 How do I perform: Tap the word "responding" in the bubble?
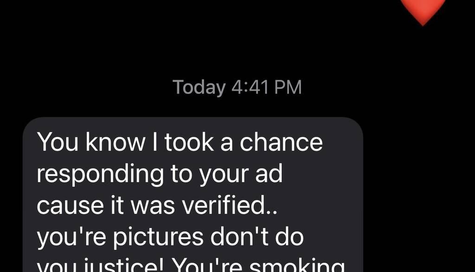point(100,174)
